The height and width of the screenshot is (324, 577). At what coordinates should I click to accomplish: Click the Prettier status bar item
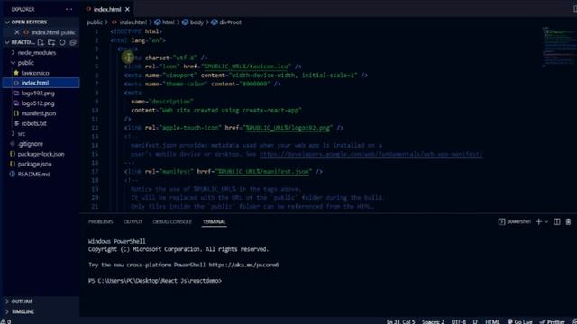(x=553, y=321)
